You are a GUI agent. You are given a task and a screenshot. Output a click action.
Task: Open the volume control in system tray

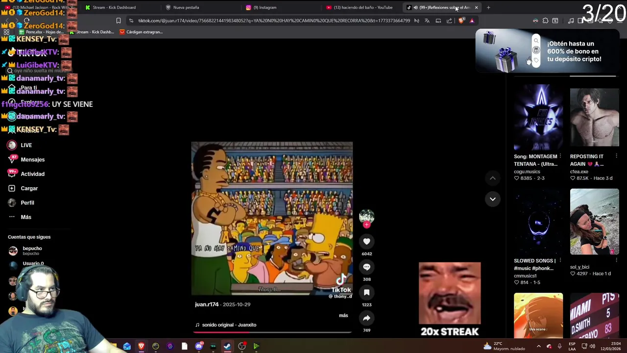click(592, 346)
